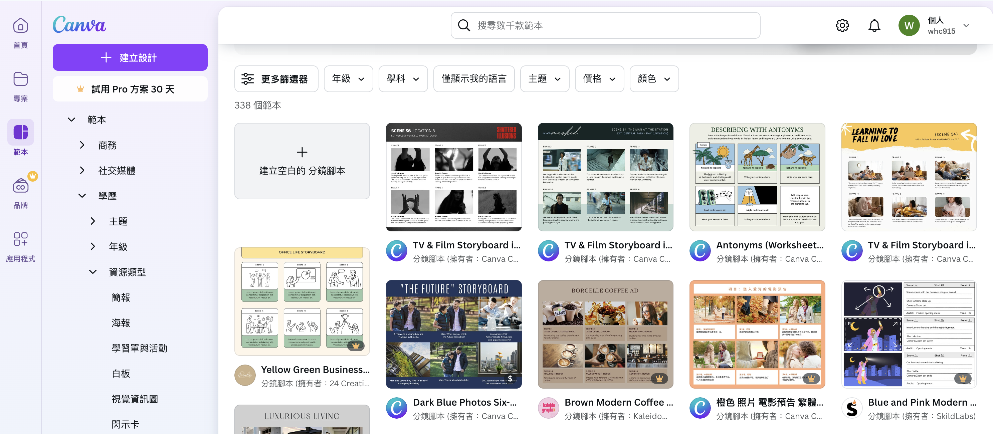
Task: Expand the 商務 category in sidebar
Action: pos(82,145)
